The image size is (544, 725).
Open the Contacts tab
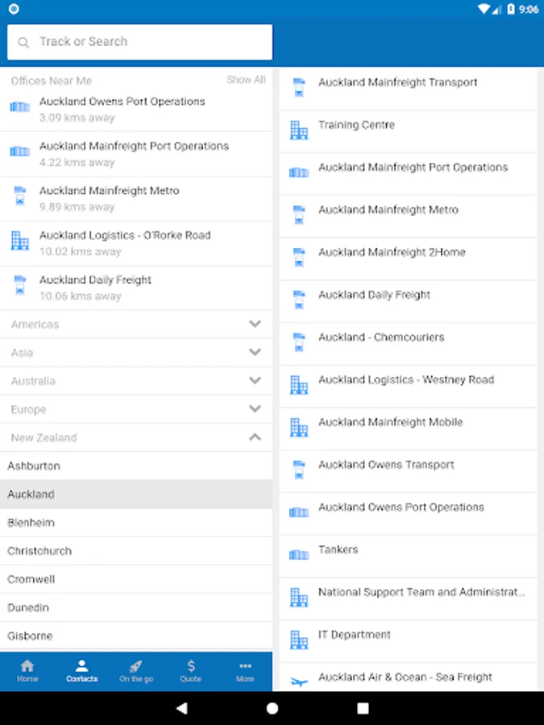click(82, 671)
